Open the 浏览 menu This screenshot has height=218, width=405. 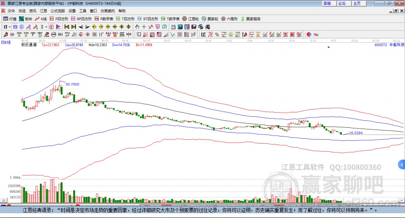point(22,11)
